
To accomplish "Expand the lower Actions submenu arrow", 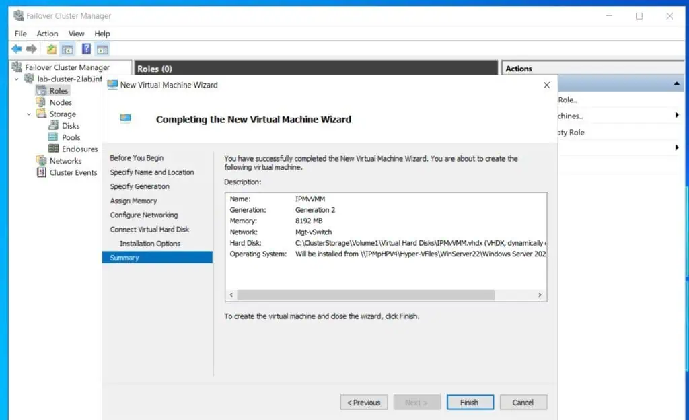I will click(677, 147).
